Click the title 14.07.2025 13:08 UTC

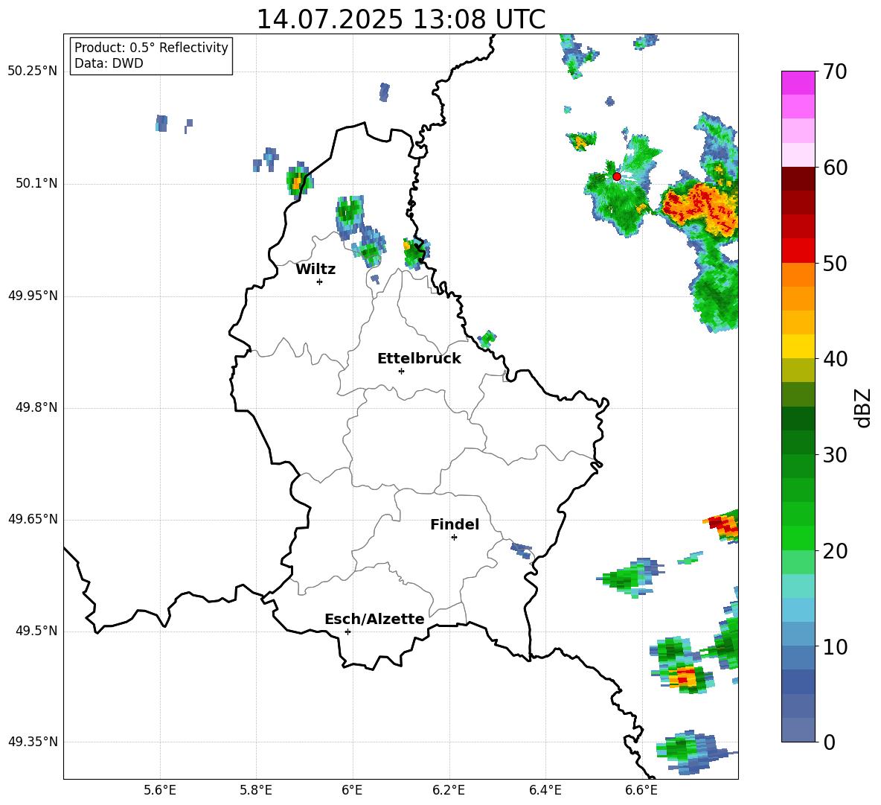tap(401, 19)
